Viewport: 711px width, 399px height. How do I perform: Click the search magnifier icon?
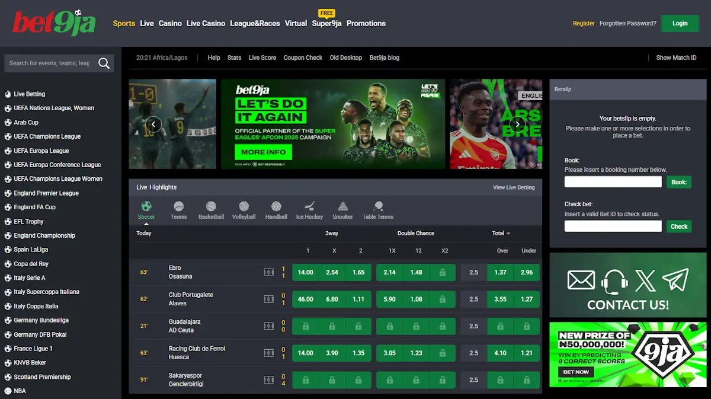pyautogui.click(x=104, y=63)
